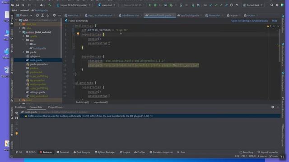Select settings.gradle in project tree
This screenshot has width=289, height=162.
click(37, 92)
